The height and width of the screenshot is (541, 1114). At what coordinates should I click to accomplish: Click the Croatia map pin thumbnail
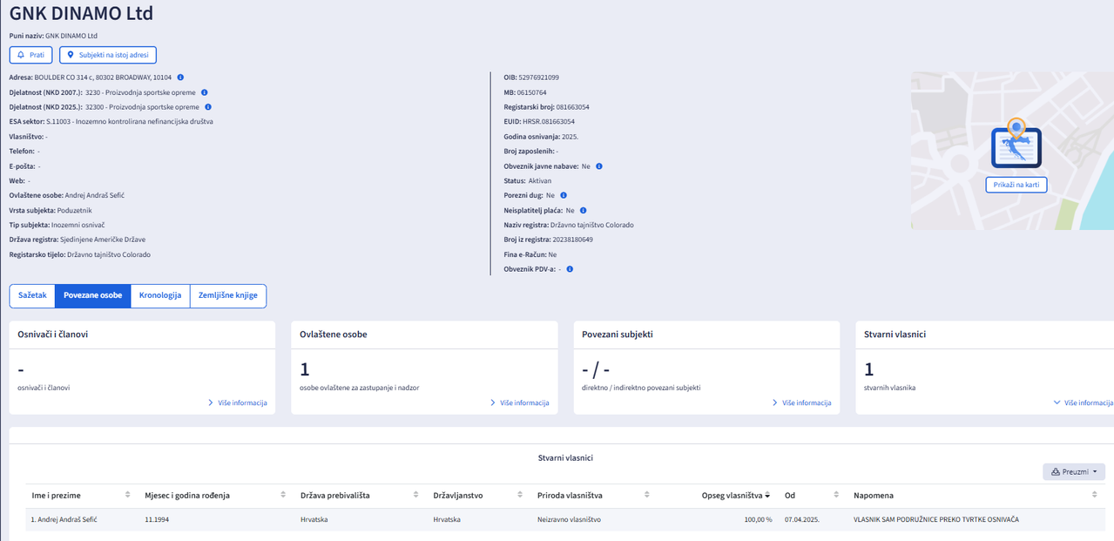(x=1016, y=145)
